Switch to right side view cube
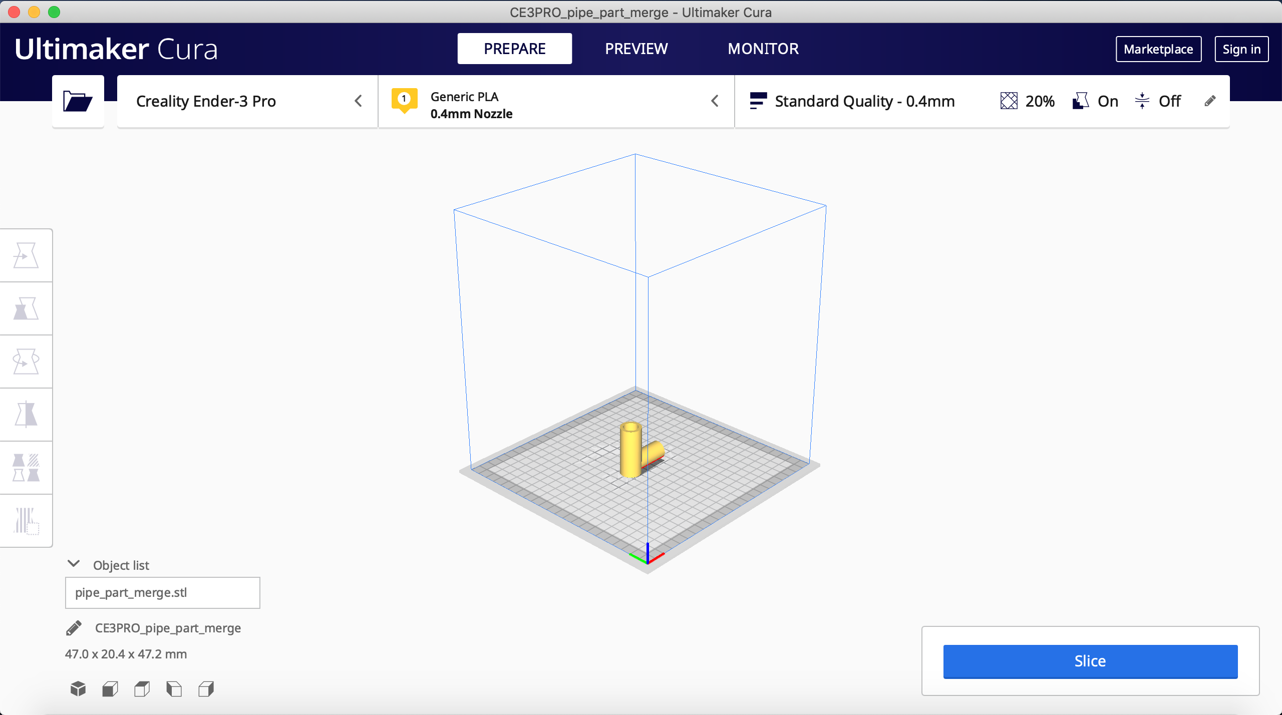The width and height of the screenshot is (1282, 715). [x=206, y=689]
